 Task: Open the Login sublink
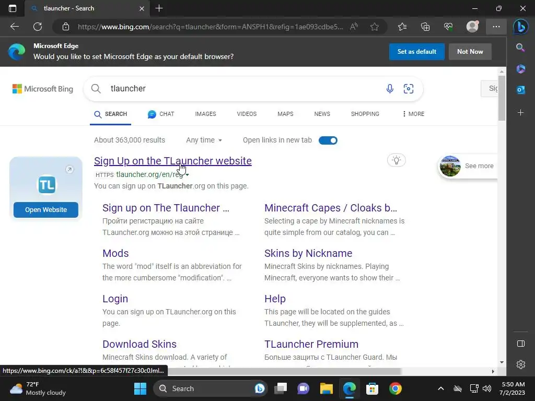click(x=115, y=299)
